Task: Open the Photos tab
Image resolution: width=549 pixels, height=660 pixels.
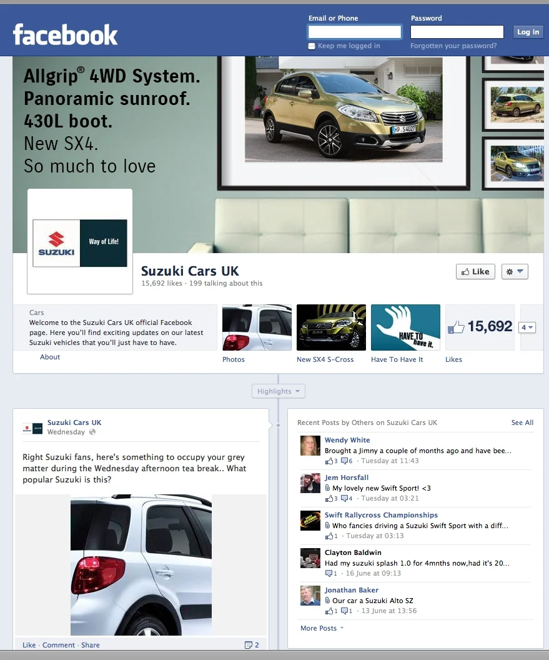Action: [233, 359]
